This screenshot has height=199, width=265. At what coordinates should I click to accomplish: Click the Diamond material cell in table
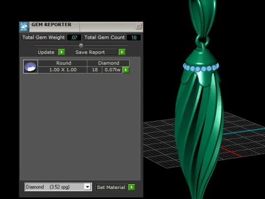pos(108,63)
